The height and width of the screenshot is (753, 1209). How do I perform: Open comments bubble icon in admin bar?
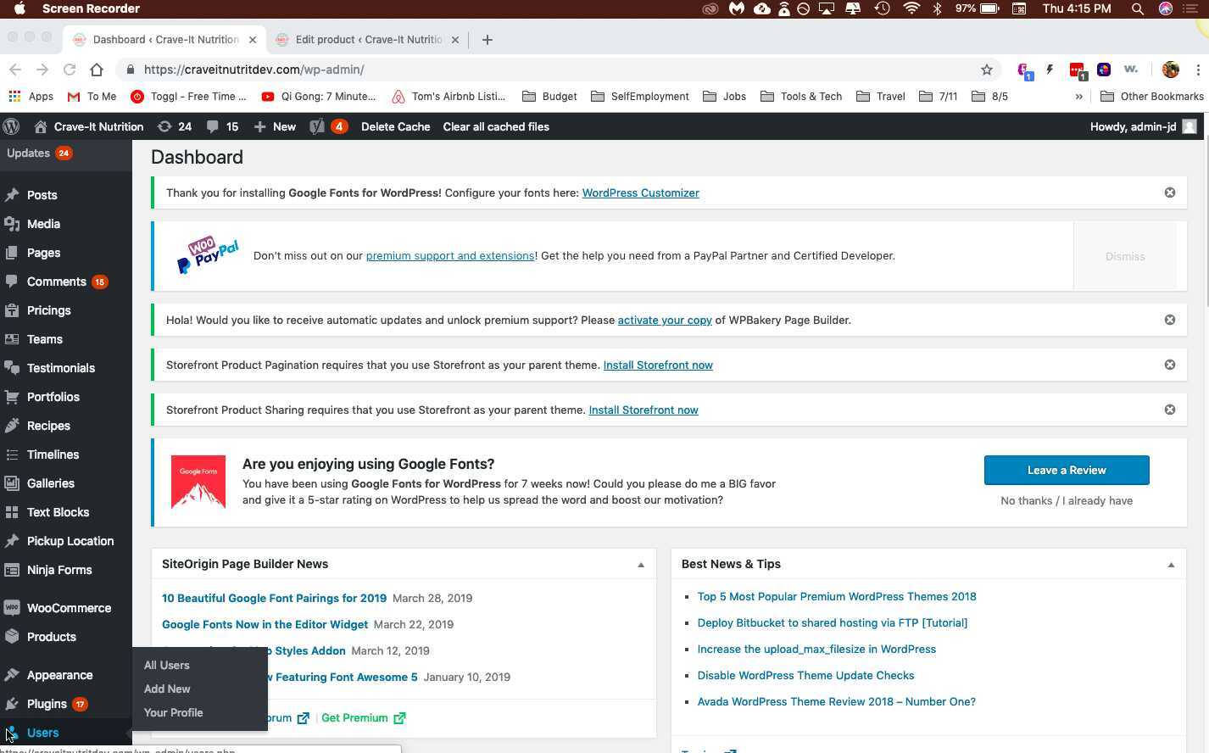[212, 126]
